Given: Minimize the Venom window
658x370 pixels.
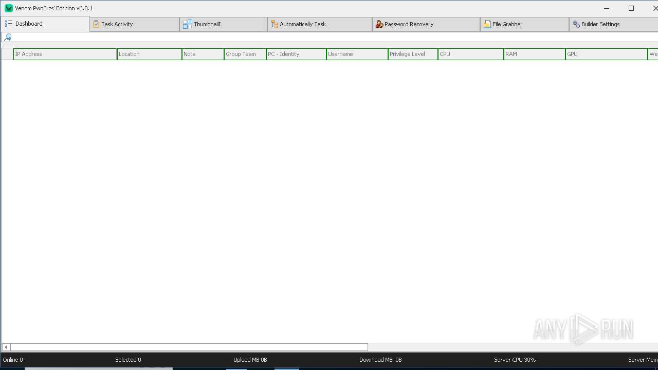Looking at the screenshot, I should 607,8.
